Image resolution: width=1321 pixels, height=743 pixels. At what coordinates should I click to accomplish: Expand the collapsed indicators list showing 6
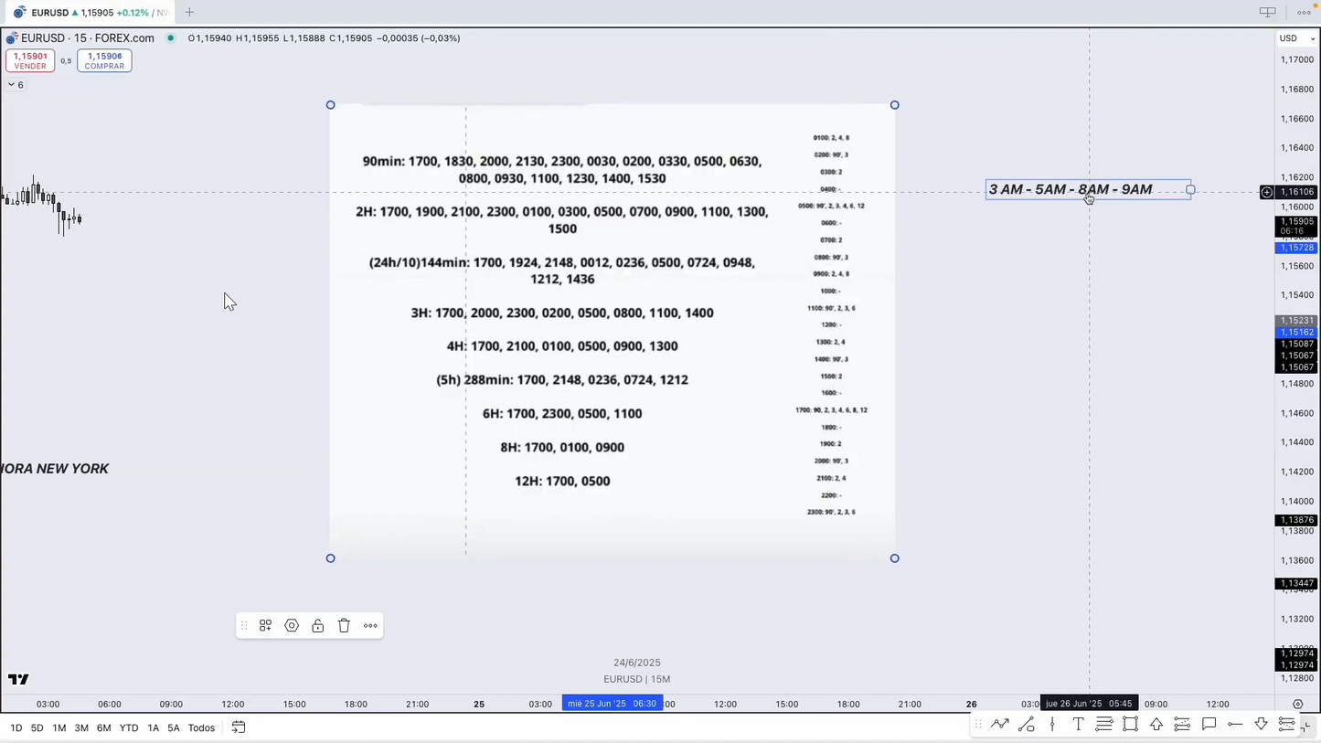tap(16, 85)
